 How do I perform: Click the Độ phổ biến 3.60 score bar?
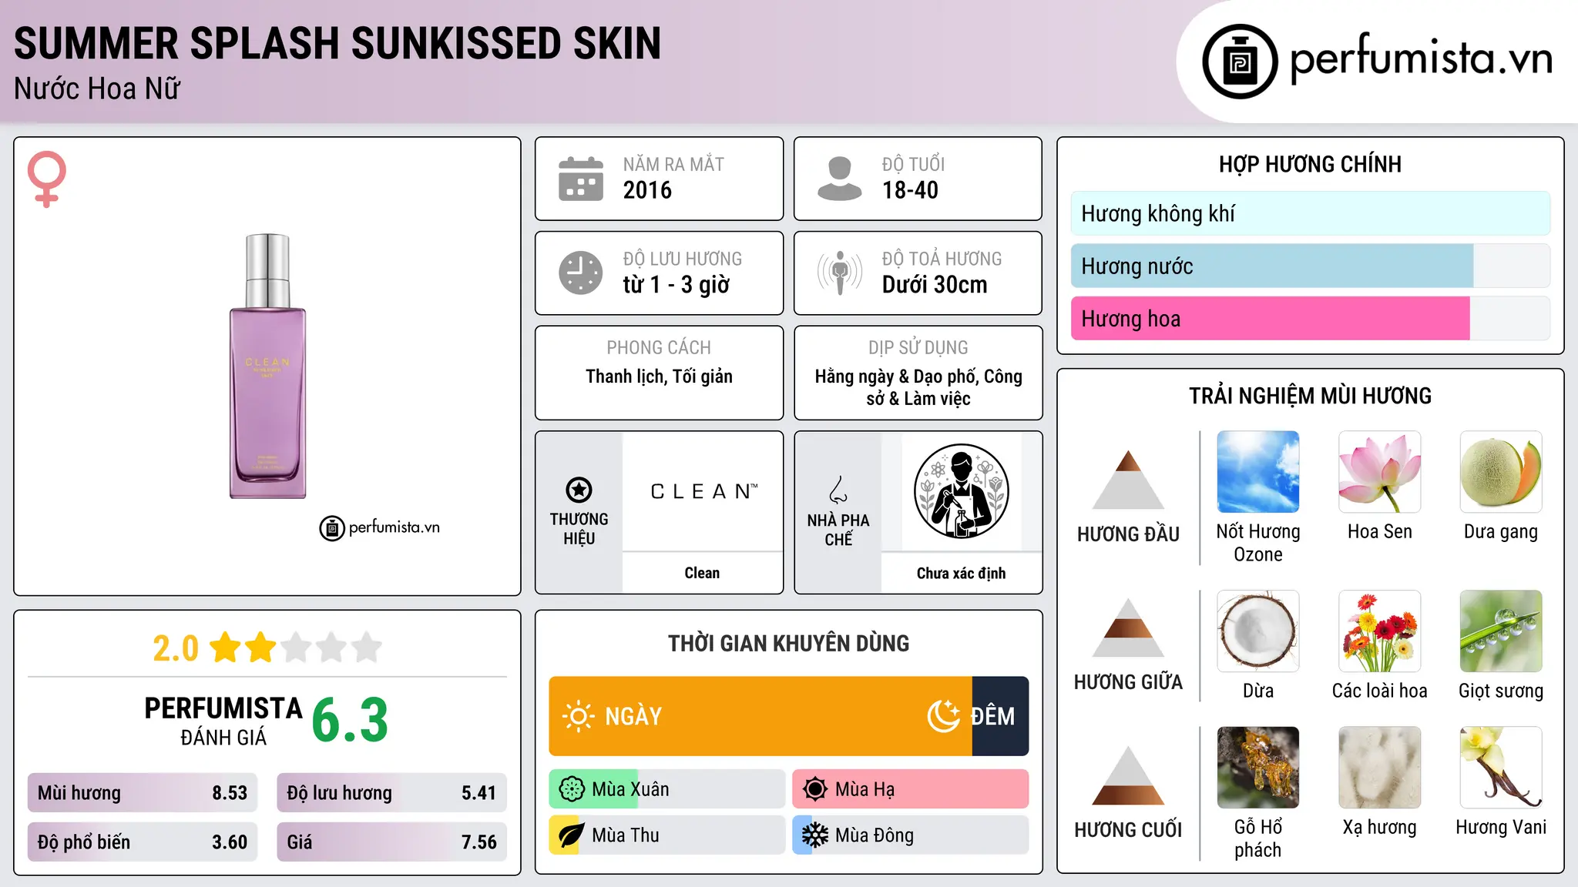pos(143,842)
